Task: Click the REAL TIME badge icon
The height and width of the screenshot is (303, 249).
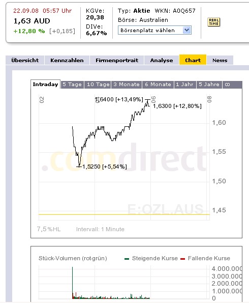Action: [x=214, y=22]
